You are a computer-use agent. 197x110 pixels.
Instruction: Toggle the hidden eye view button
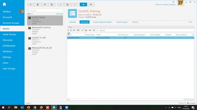coord(91,5)
